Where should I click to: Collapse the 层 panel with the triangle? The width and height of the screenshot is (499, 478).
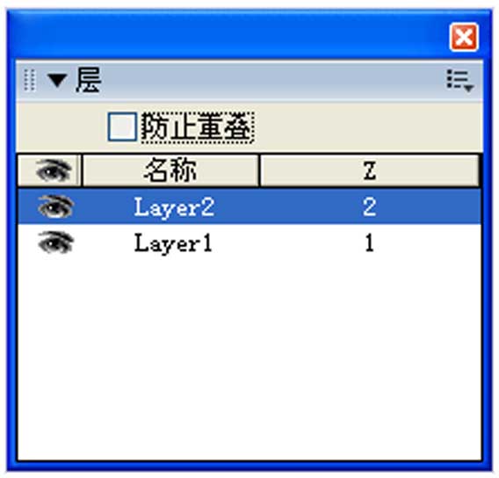[57, 80]
